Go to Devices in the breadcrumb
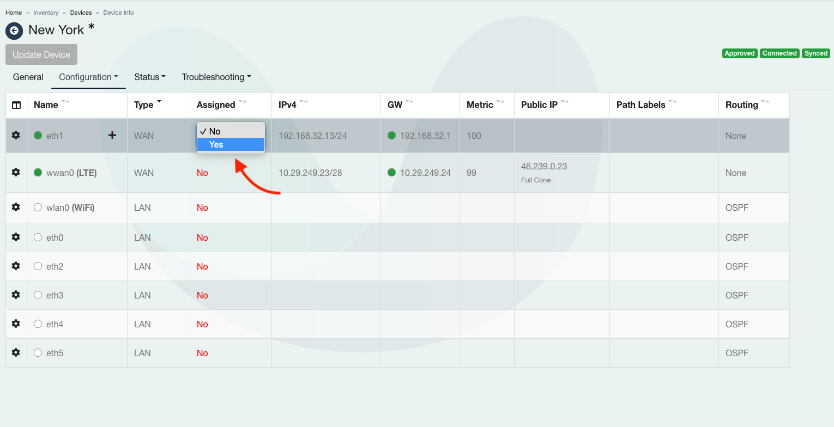The width and height of the screenshot is (834, 427). tap(81, 13)
